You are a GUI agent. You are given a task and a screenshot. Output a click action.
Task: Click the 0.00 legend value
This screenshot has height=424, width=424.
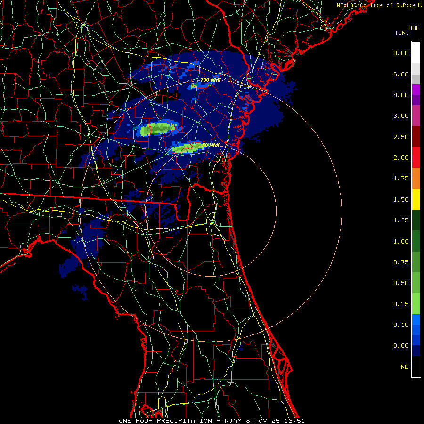(x=401, y=346)
